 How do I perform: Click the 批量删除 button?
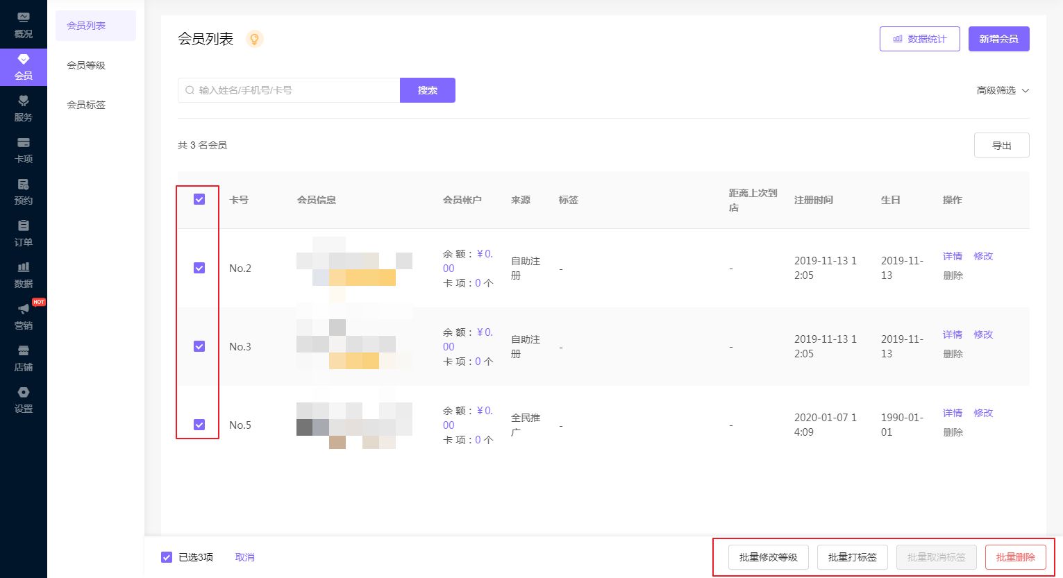tap(1016, 557)
